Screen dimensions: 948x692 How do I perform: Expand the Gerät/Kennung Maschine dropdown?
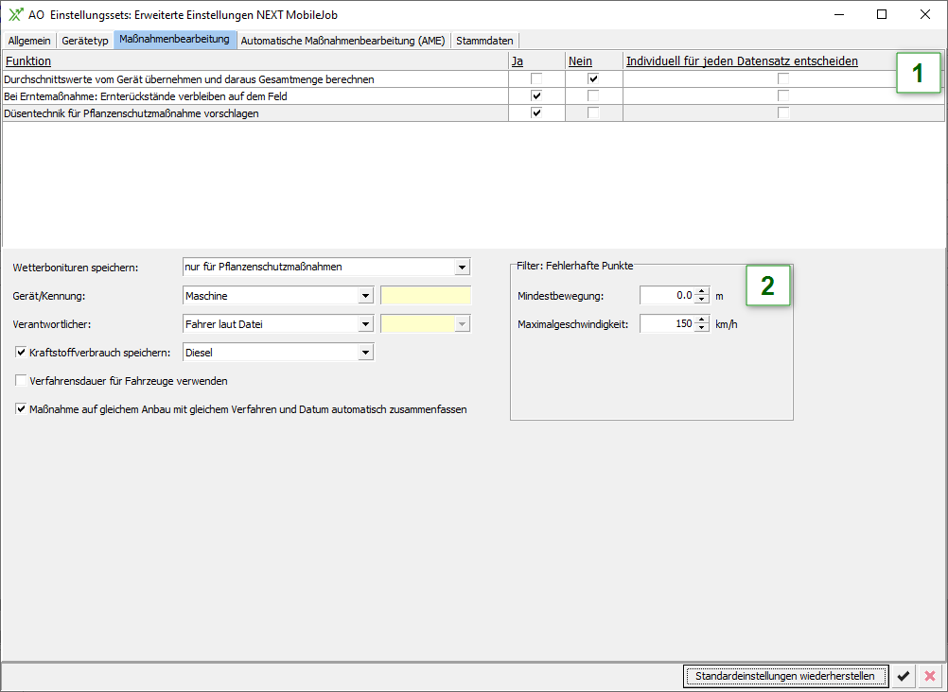(x=365, y=296)
